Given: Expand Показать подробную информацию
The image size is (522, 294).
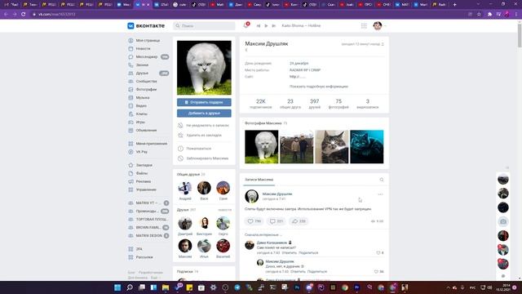Looking at the screenshot, I should 319,87.
